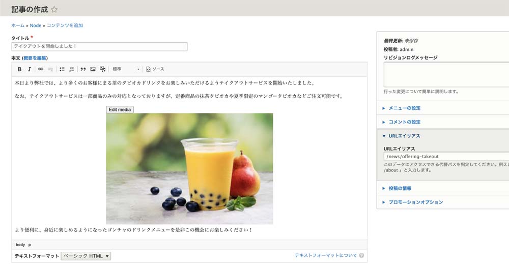Screen dimensions: 509x266
Task: Expand the プロモーションオプション section
Action: pos(416,202)
